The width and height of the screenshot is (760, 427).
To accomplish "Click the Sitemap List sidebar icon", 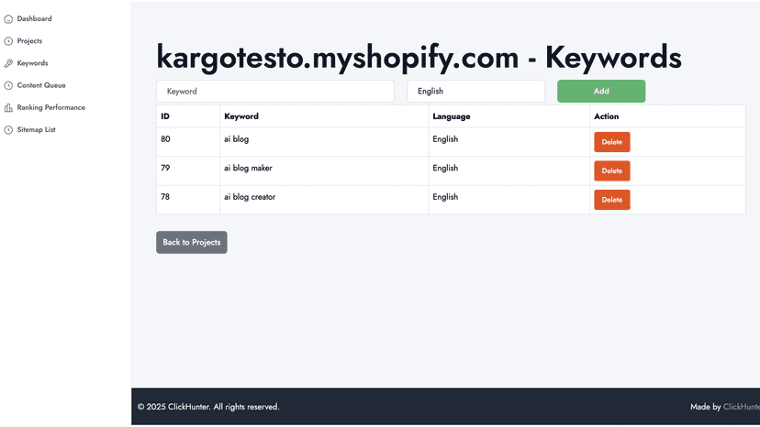I will pyautogui.click(x=8, y=130).
